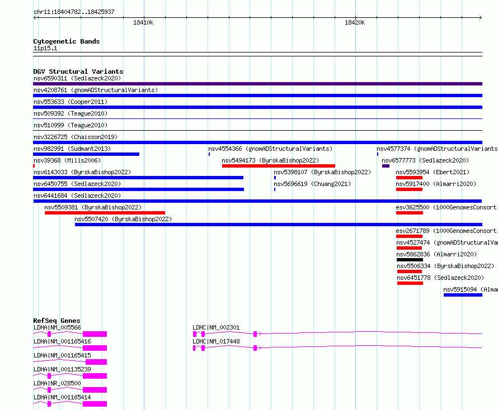Click the RefSeq Genes track title
Image resolution: width=498 pixels, height=410 pixels.
[x=57, y=321]
